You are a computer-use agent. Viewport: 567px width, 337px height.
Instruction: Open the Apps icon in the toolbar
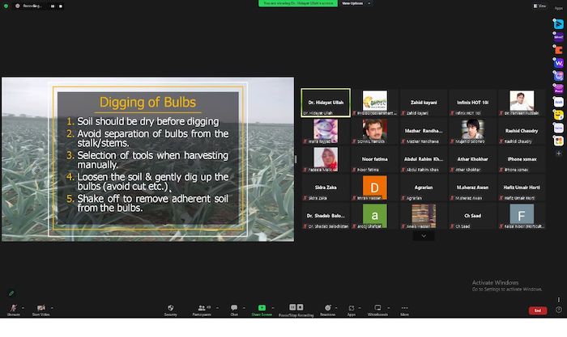pos(352,308)
